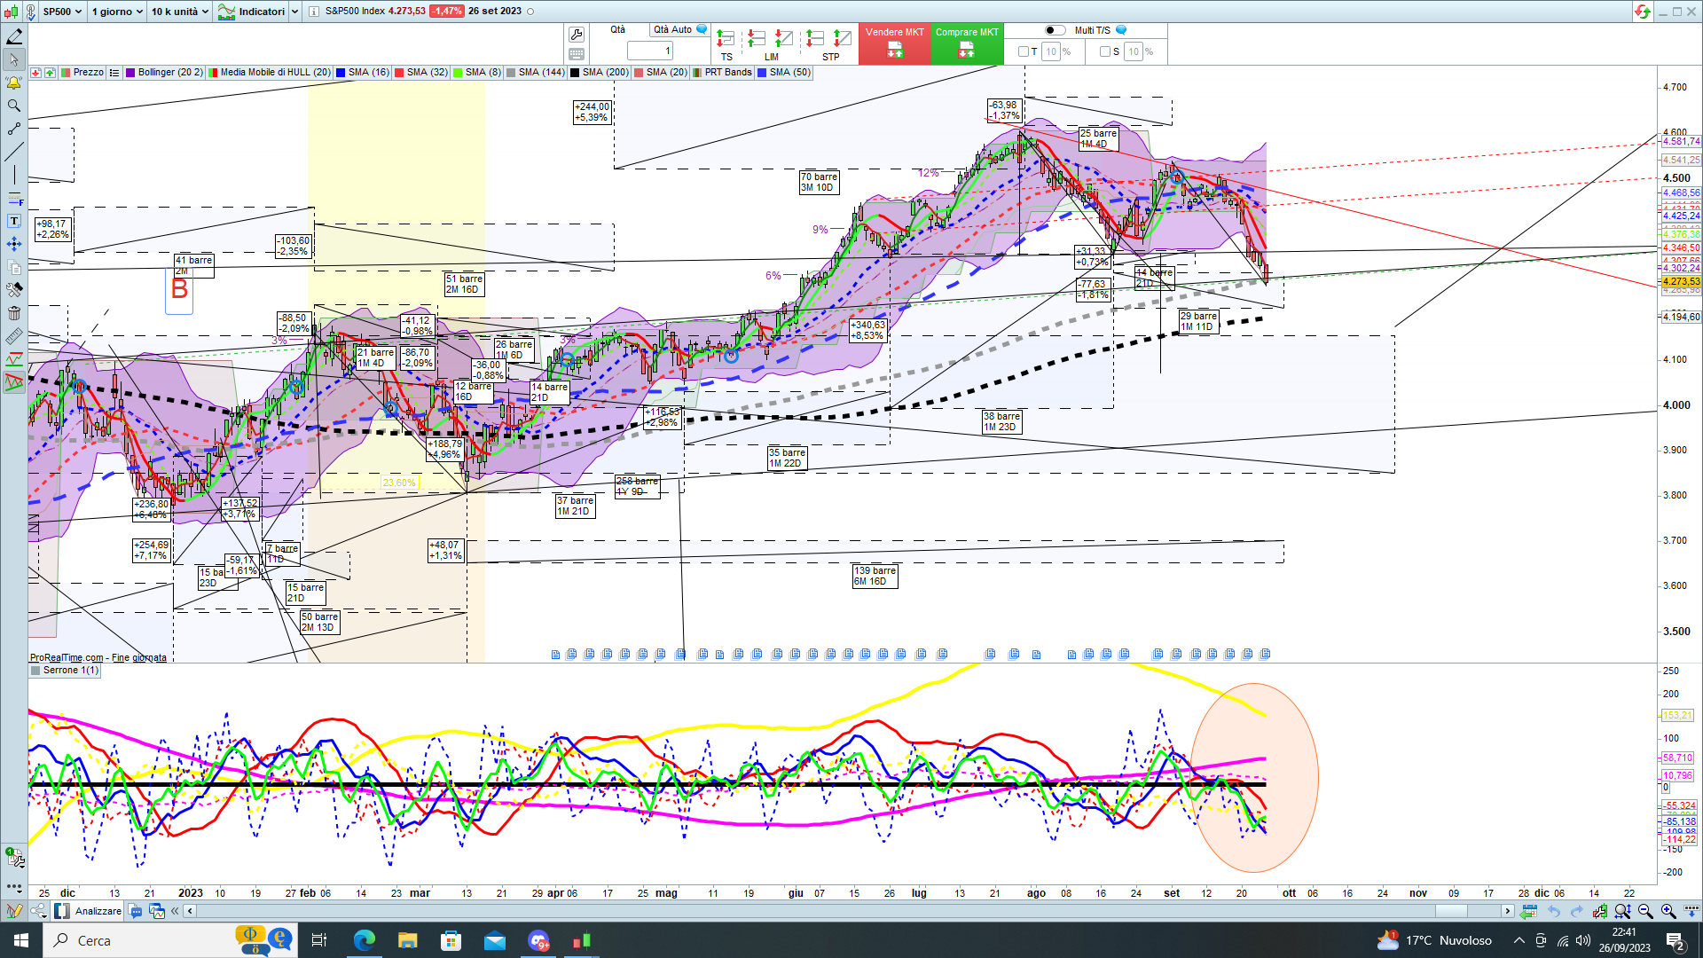Click the undo arrow at bottom right
Screen dimensions: 1703x958
tap(1553, 911)
